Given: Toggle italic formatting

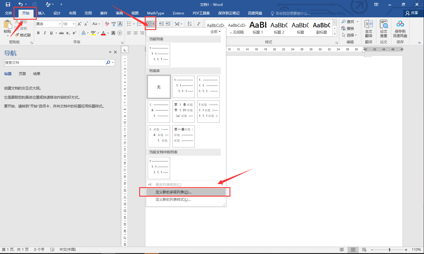Looking at the screenshot, I should click(45, 33).
